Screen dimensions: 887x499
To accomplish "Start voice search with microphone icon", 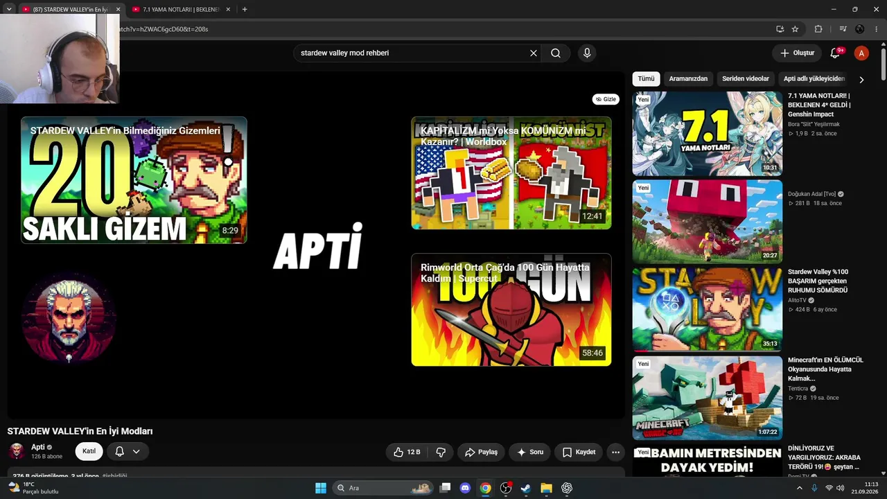I will coord(587,53).
